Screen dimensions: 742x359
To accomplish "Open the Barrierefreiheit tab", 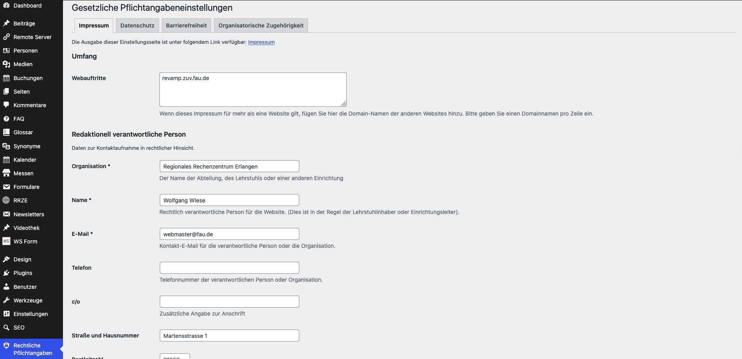I will (x=186, y=26).
